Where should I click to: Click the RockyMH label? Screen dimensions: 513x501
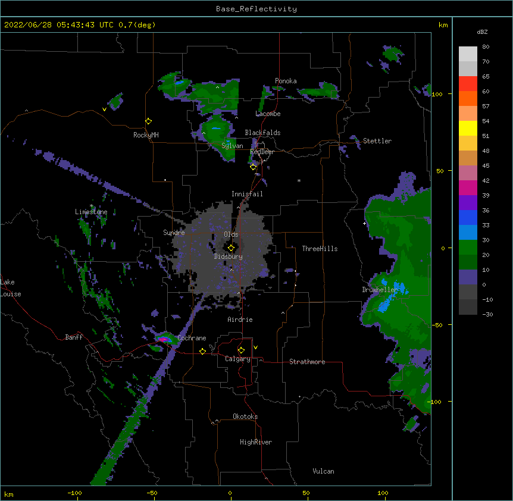(x=146, y=135)
